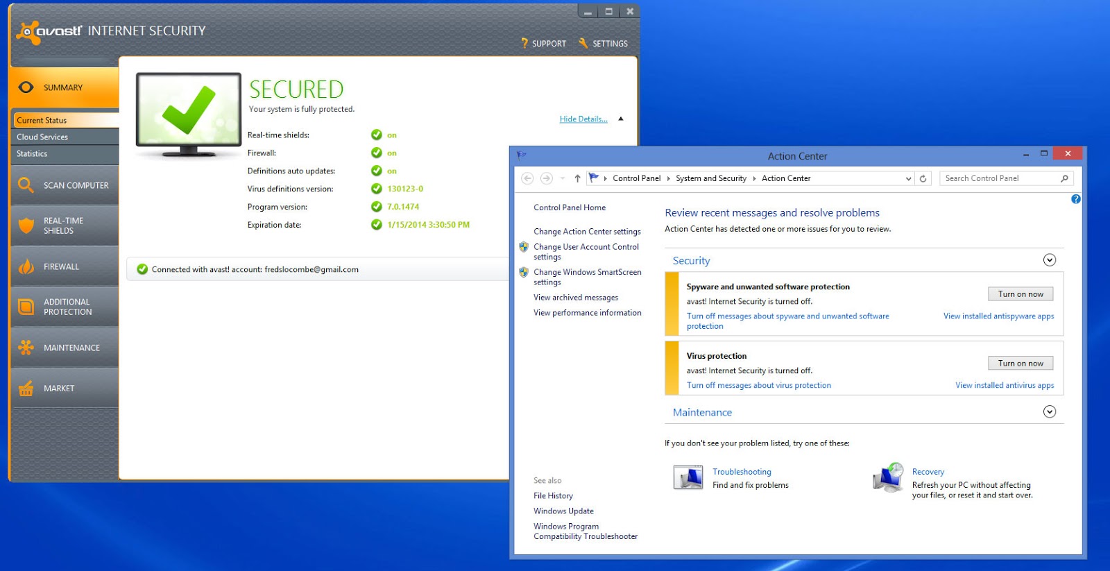Click the Settings wrench icon
The image size is (1110, 571).
tap(583, 43)
